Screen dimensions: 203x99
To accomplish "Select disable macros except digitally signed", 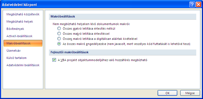I will 59,39.
